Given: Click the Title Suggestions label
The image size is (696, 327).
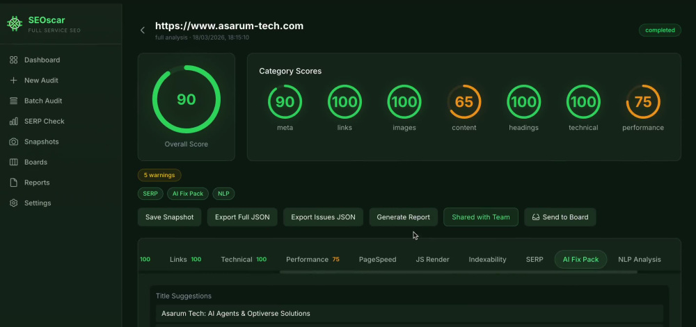Looking at the screenshot, I should (x=183, y=296).
